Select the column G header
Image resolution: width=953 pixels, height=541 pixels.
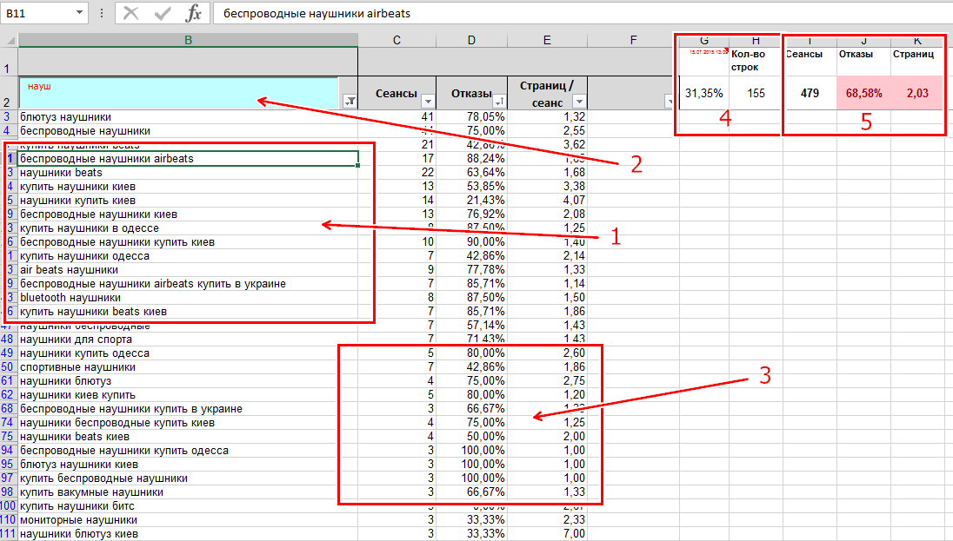(x=703, y=39)
